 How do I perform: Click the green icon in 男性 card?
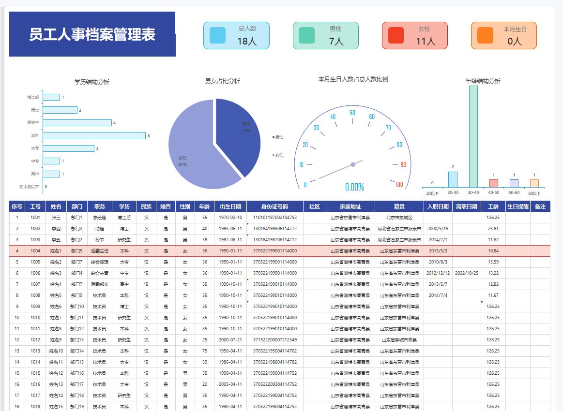tap(307, 35)
